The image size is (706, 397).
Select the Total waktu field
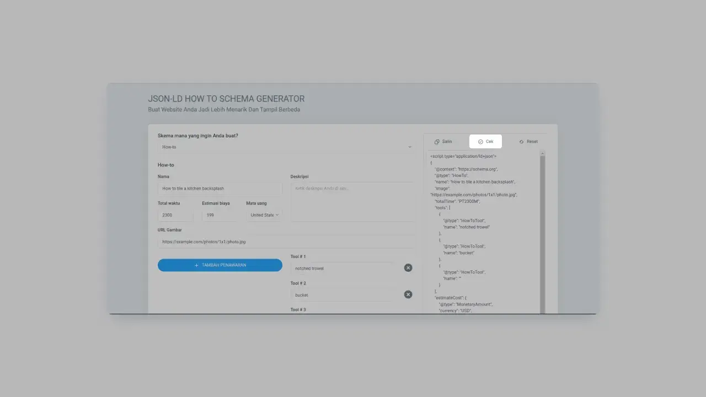[x=175, y=215]
